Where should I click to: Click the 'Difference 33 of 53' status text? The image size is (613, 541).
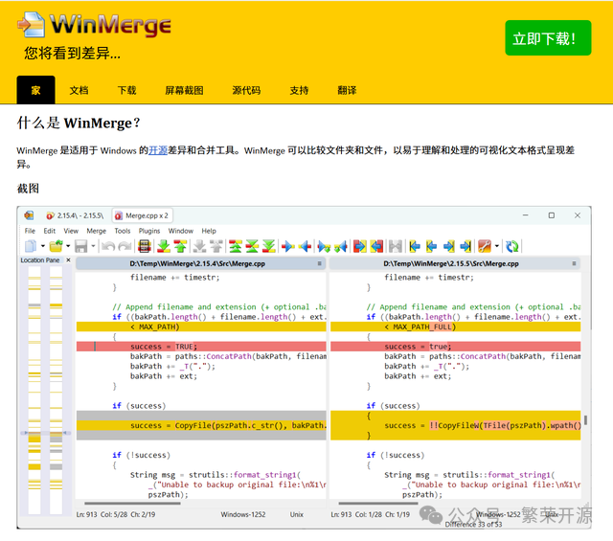473,525
